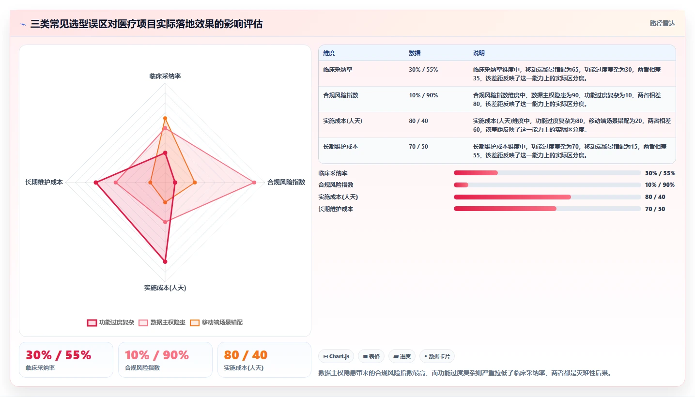695x397 pixels.
Task: Click the 临床采纳率 row description text
Action: [567, 74]
